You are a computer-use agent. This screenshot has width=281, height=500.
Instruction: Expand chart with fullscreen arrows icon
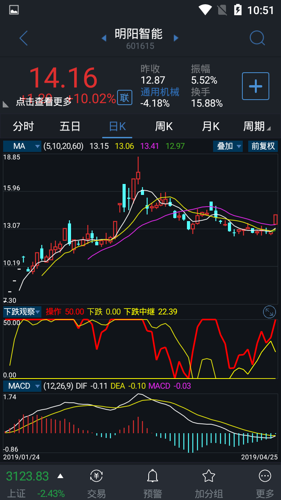(270, 312)
